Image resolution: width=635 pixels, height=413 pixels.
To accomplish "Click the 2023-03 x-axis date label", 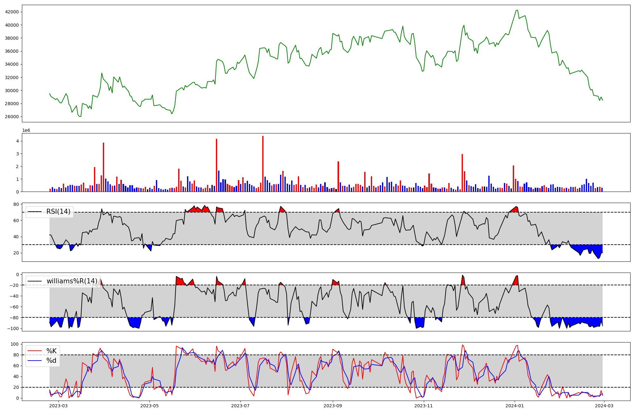I will (x=58, y=406).
